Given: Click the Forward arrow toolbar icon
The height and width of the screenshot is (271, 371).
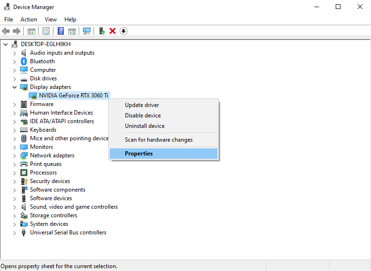Looking at the screenshot, I should pyautogui.click(x=17, y=31).
